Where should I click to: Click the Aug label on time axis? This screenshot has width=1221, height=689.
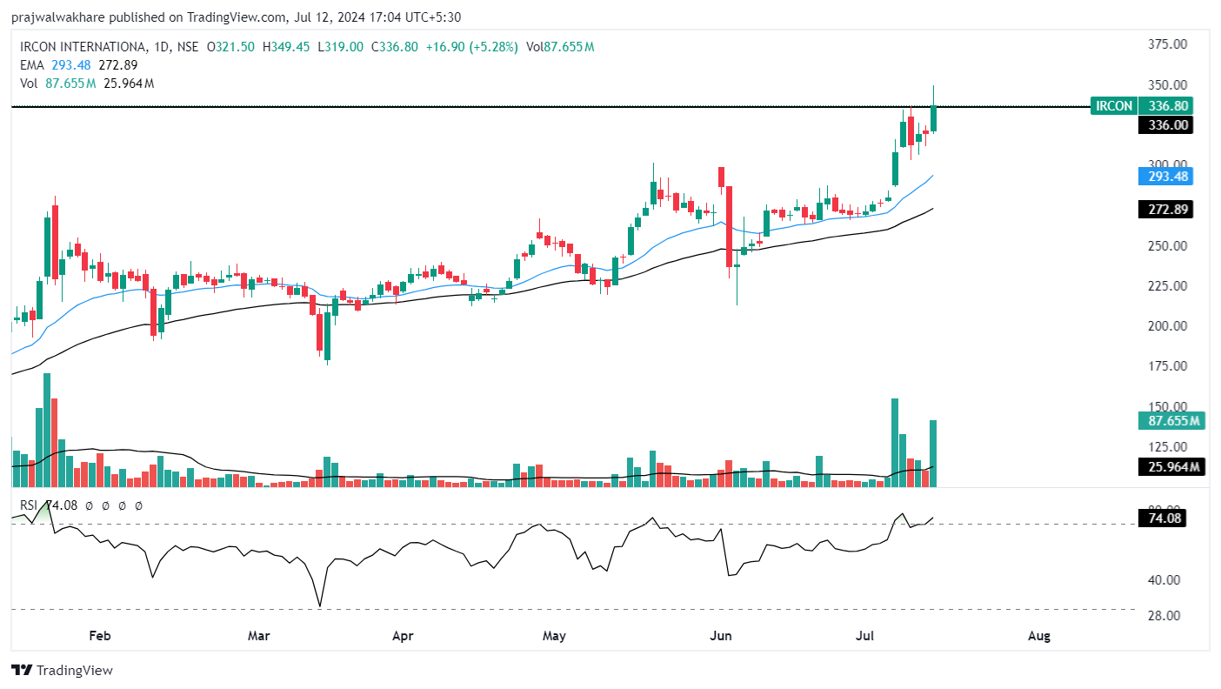pos(1039,636)
